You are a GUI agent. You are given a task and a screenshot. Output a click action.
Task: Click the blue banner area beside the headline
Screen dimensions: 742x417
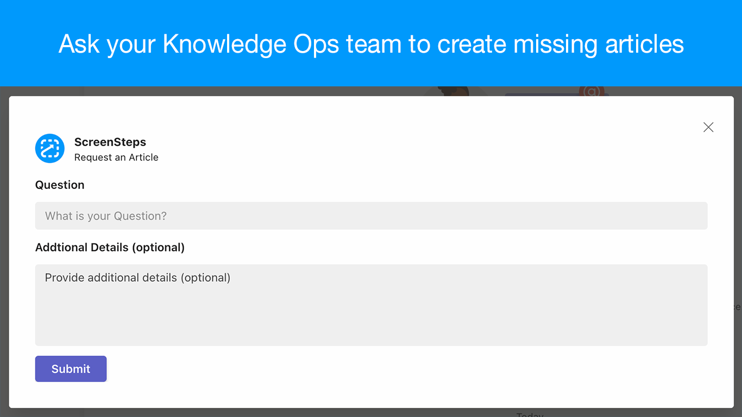coord(27,43)
